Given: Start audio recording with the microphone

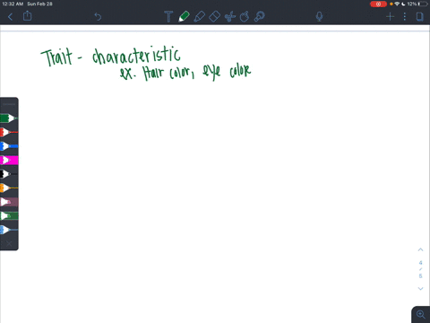Looking at the screenshot, I should click(x=319, y=16).
